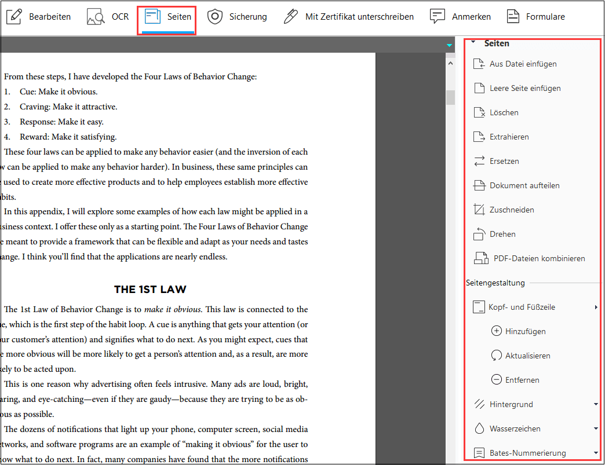The width and height of the screenshot is (605, 465).
Task: Select Aktualisieren under Kopf- und Fußzeile
Action: click(x=528, y=356)
